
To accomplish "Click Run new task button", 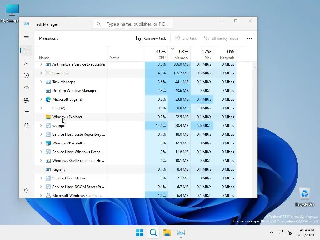I will pos(151,38).
